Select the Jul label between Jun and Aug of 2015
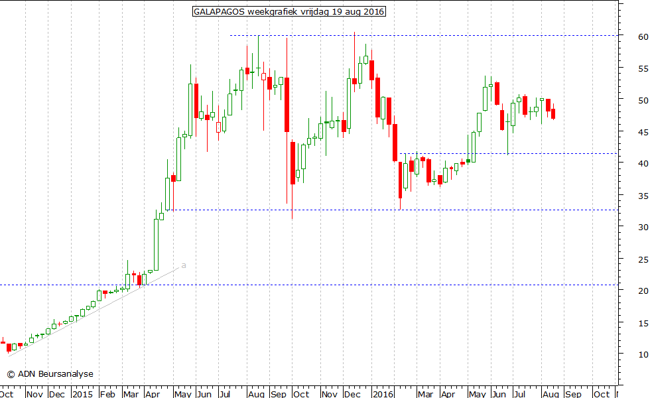650x398 pixels. tap(225, 393)
